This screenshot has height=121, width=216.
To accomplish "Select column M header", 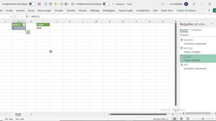I will (x=96, y=22).
